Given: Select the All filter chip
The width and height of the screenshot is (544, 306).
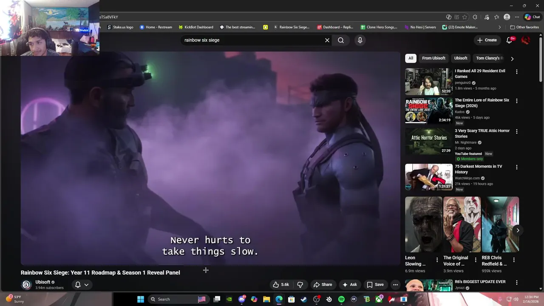Looking at the screenshot, I should [x=411, y=58].
